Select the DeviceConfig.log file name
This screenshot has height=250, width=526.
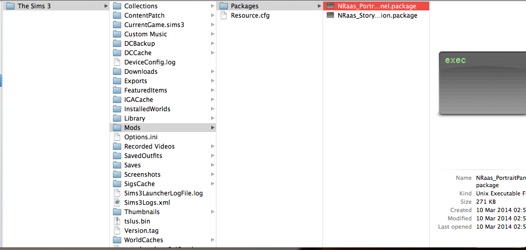(x=150, y=62)
